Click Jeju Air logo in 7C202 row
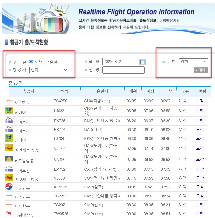This screenshot has height=218, width=215. [9, 204]
